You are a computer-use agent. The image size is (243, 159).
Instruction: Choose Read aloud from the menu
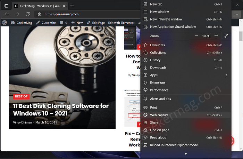[186, 137]
